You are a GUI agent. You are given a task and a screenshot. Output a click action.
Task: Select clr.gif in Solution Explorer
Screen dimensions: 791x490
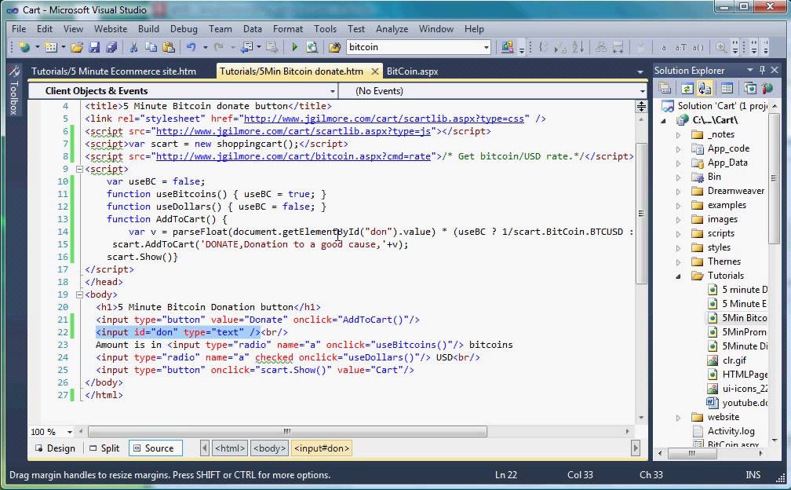[x=727, y=360]
